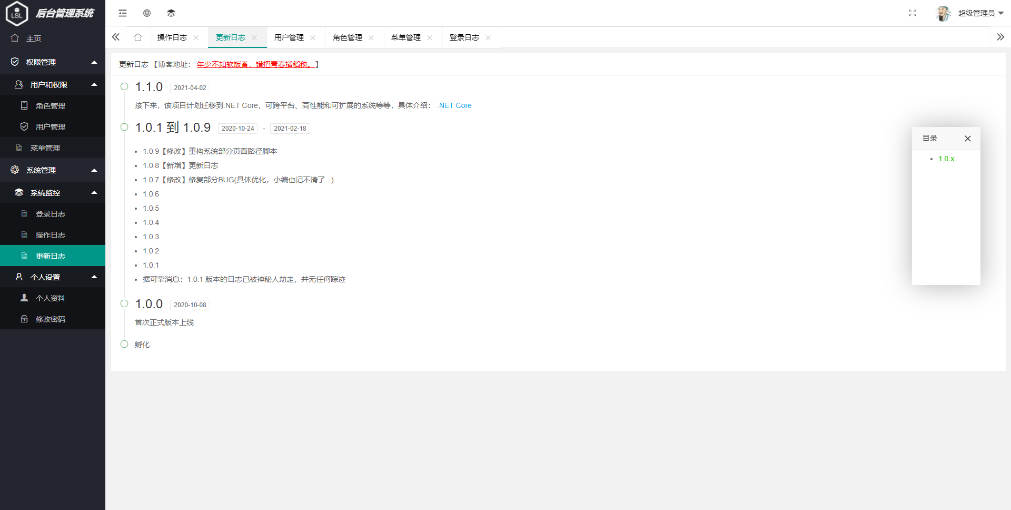Viewport: 1011px width, 510px height.
Task: Switch to the 操作日志 tab
Action: pos(172,37)
